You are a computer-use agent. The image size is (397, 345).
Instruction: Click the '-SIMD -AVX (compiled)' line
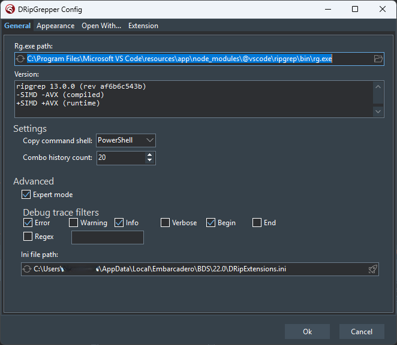coord(60,95)
